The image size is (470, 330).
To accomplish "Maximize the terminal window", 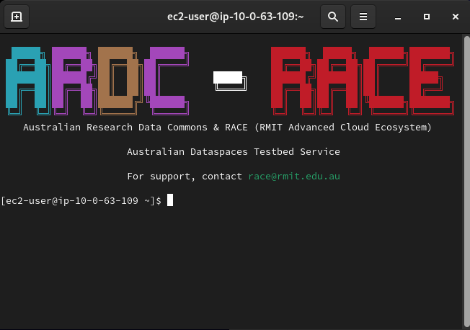I will (427, 17).
